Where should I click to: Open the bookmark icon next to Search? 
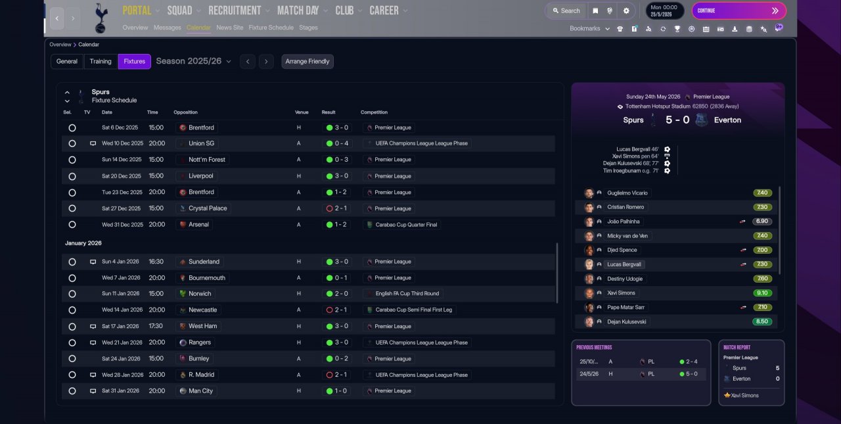point(595,11)
